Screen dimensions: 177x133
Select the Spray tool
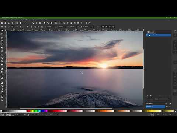[x=2, y=86]
